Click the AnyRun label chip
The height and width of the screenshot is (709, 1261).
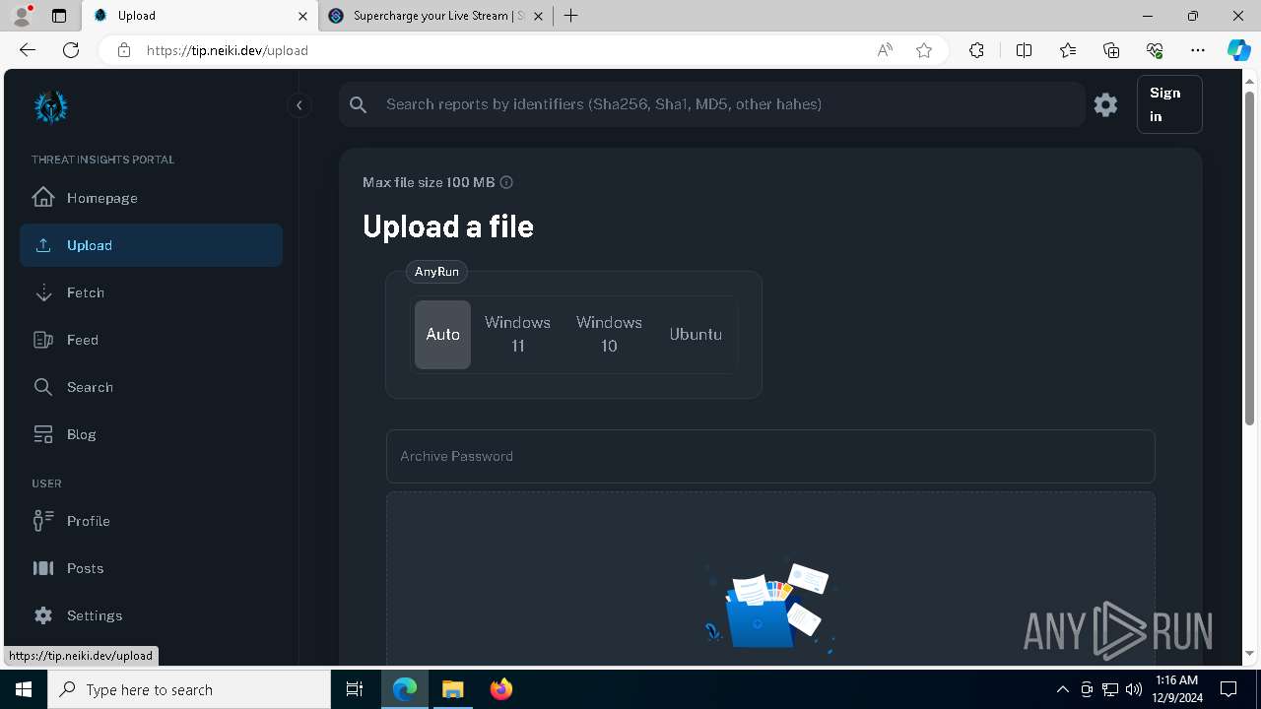pos(436,272)
